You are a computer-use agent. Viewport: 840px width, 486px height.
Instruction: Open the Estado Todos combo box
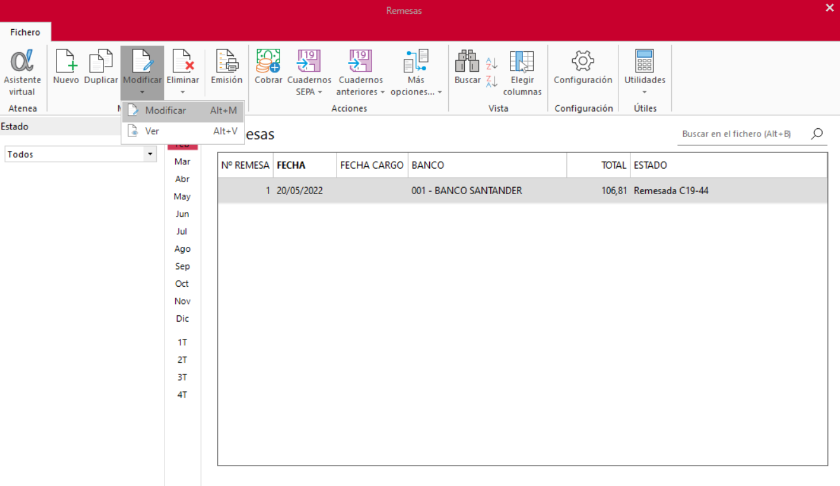pyautogui.click(x=81, y=154)
